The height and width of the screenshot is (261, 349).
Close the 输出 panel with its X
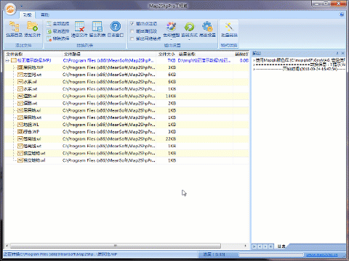point(343,53)
